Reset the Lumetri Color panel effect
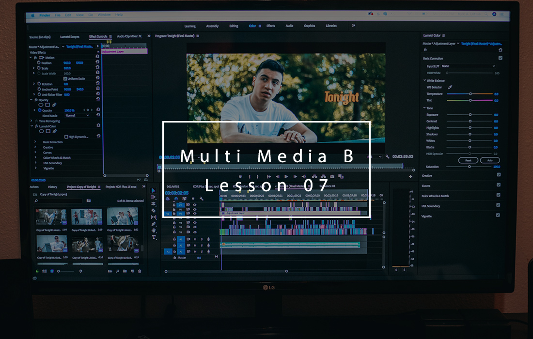Image resolution: width=533 pixels, height=339 pixels. pos(501,50)
